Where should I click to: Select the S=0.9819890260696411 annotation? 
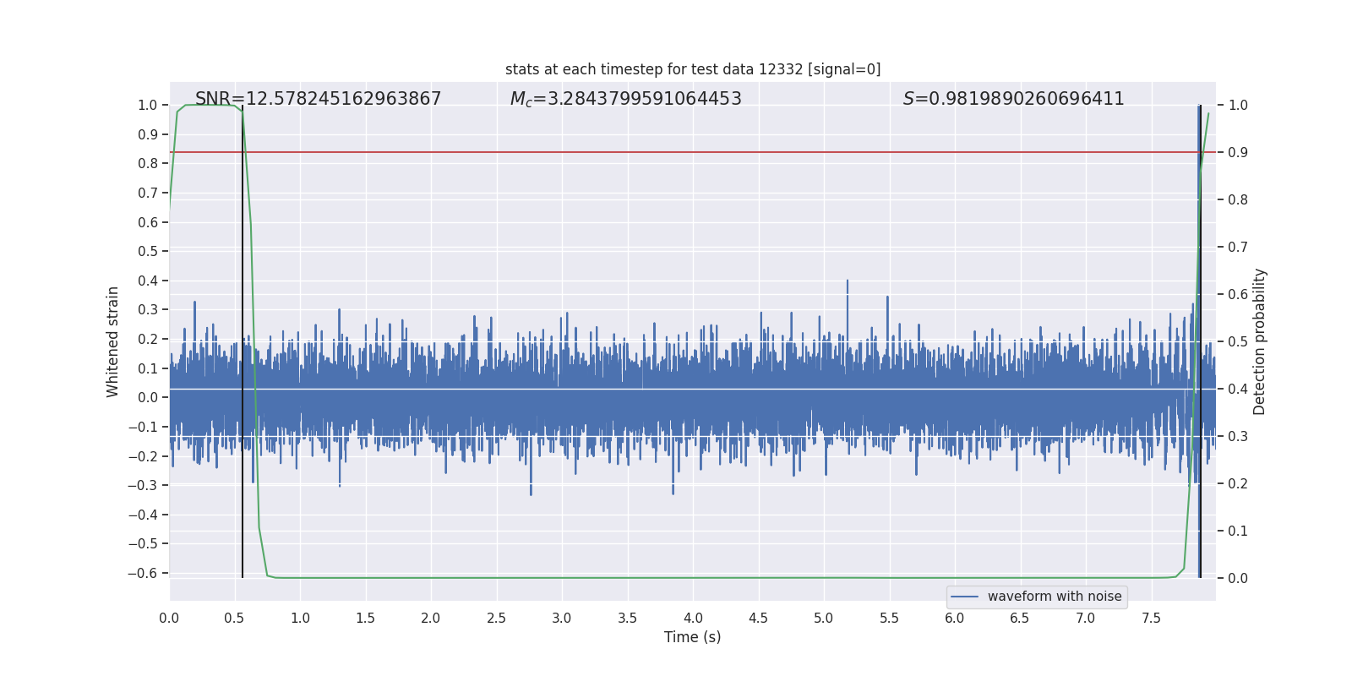pos(1013,99)
